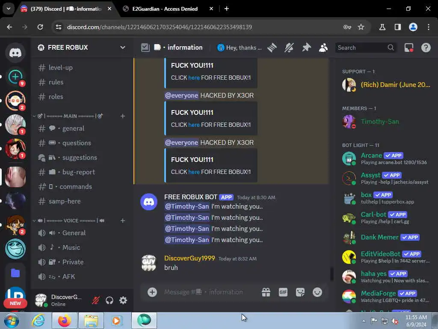438x329 pixels.
Task: Show hidden tray icons arrow
Action: pos(364,321)
